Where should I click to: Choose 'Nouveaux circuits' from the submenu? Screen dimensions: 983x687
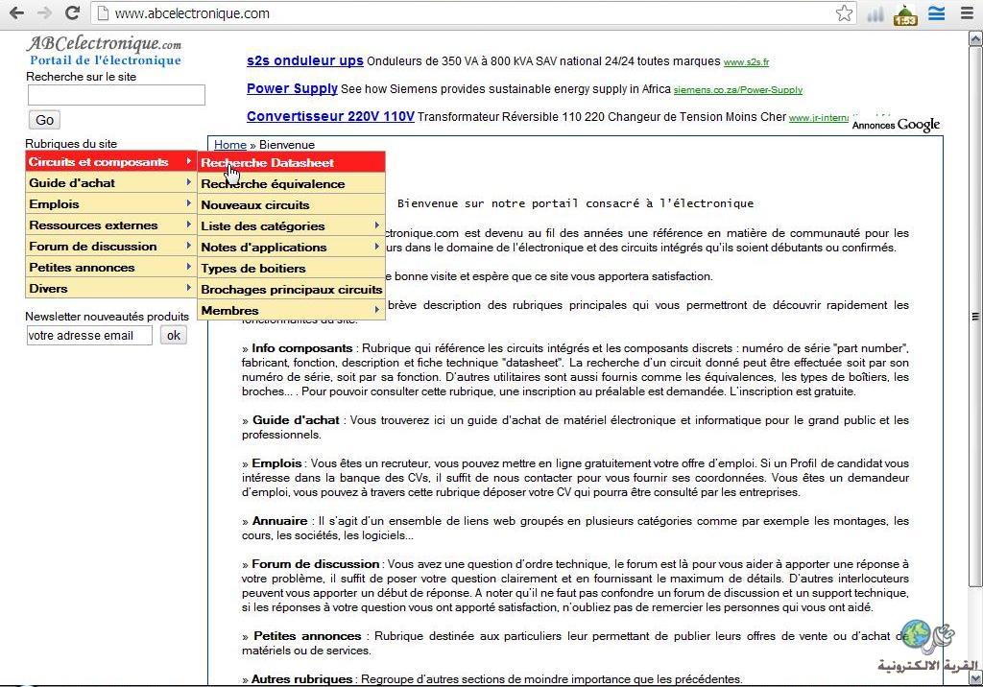[291, 205]
